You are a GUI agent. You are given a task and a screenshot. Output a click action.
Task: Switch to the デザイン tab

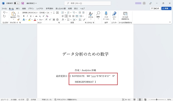point(31,8)
